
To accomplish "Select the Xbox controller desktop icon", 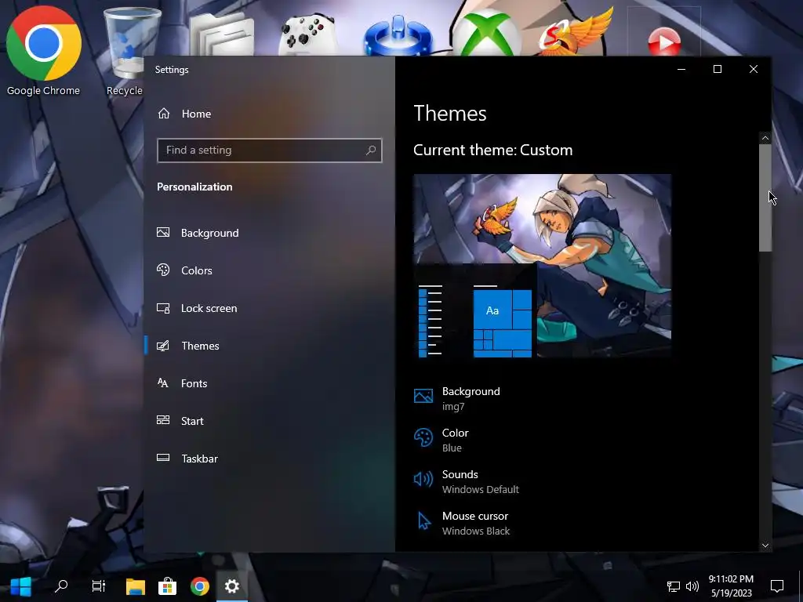I will (x=307, y=34).
